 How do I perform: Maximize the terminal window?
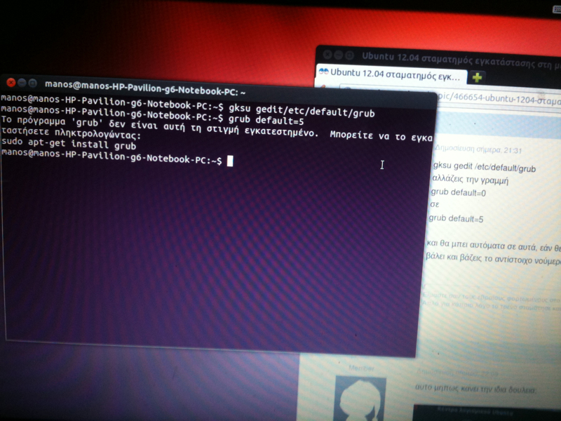coord(32,83)
